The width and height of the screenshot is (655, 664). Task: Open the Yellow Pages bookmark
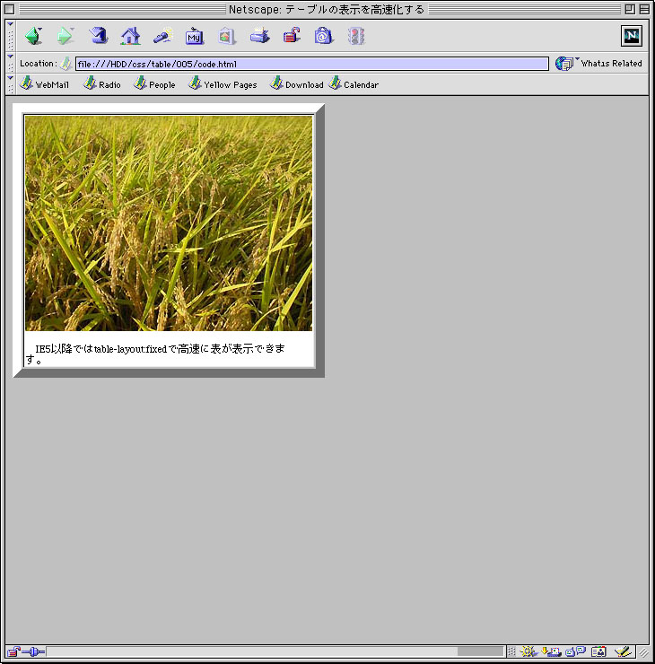[x=223, y=84]
